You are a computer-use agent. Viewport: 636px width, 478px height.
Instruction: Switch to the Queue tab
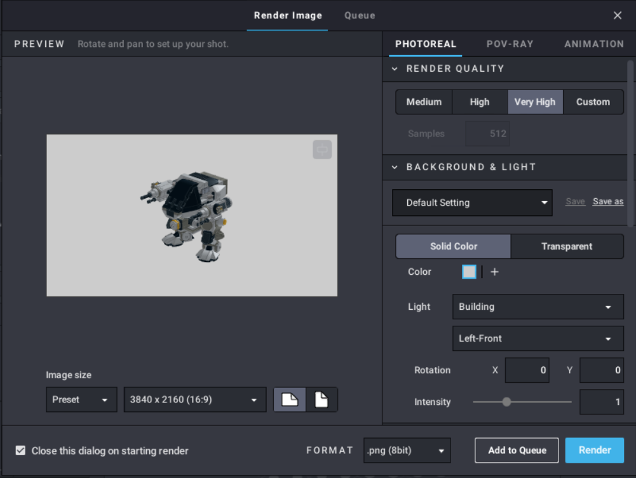click(x=360, y=15)
